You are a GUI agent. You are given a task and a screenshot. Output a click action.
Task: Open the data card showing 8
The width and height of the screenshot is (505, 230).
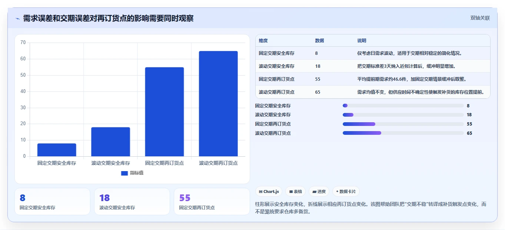click(52, 201)
